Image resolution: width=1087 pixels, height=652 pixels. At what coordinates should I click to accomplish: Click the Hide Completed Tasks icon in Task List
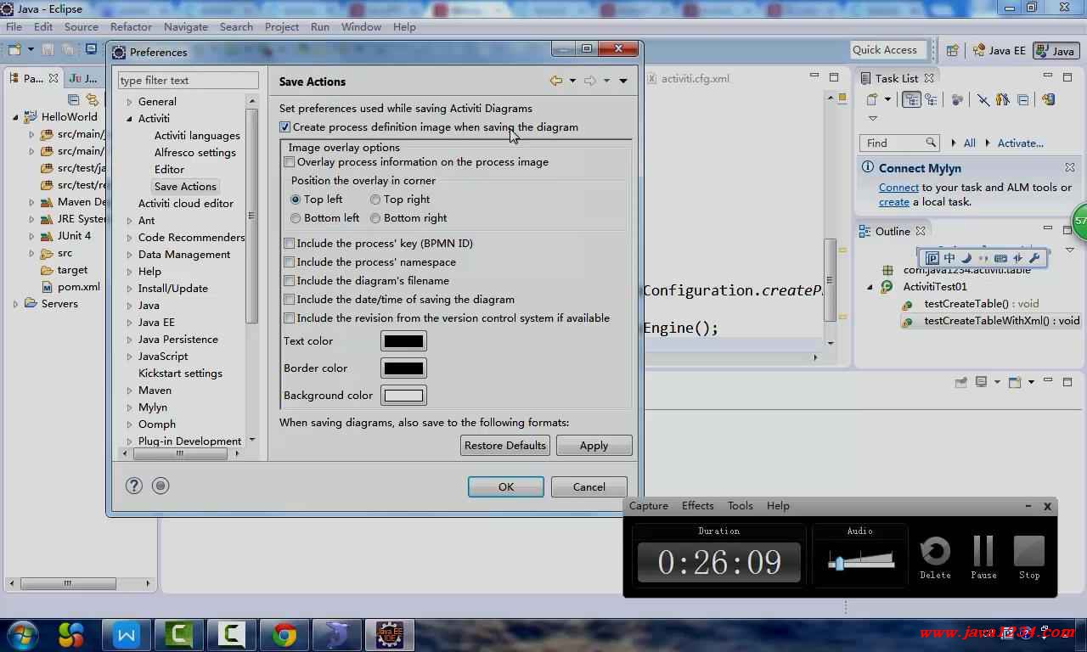tap(983, 99)
